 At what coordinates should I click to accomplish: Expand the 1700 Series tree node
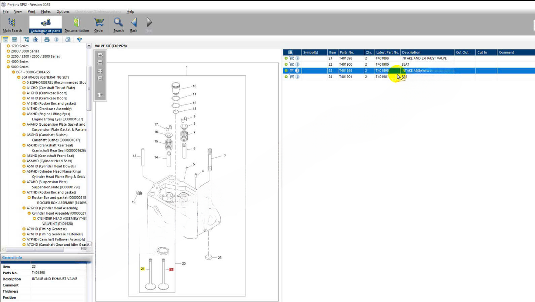click(x=8, y=46)
